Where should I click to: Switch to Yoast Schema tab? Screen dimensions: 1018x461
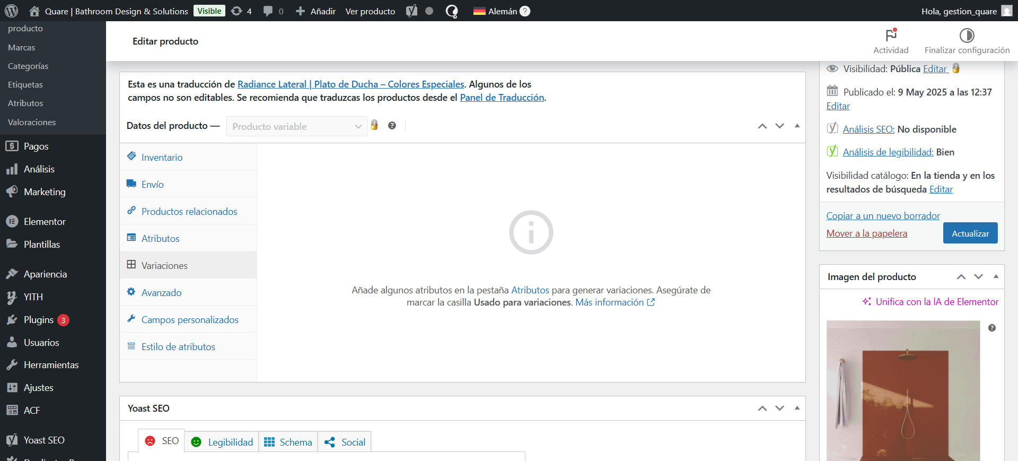coord(288,442)
